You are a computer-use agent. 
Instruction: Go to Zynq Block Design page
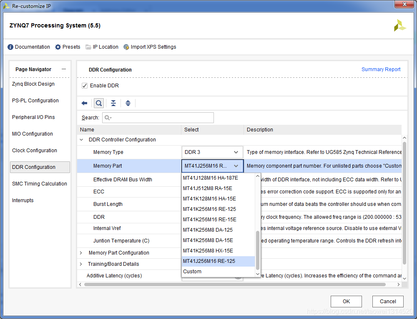point(33,84)
